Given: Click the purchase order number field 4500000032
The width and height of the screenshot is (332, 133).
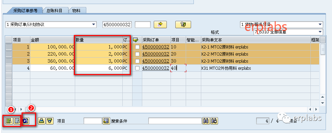Looking at the screenshot, I should coord(117,25).
